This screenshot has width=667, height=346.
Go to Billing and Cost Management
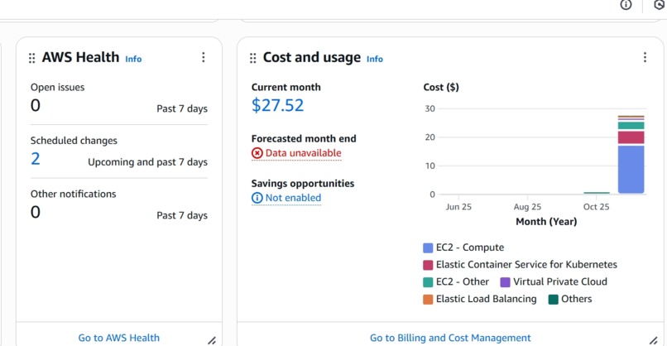click(450, 338)
